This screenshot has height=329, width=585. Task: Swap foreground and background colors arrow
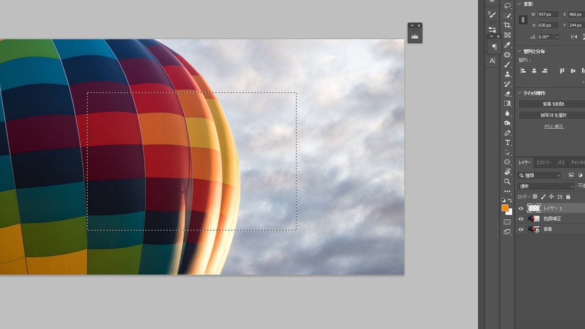click(x=510, y=200)
